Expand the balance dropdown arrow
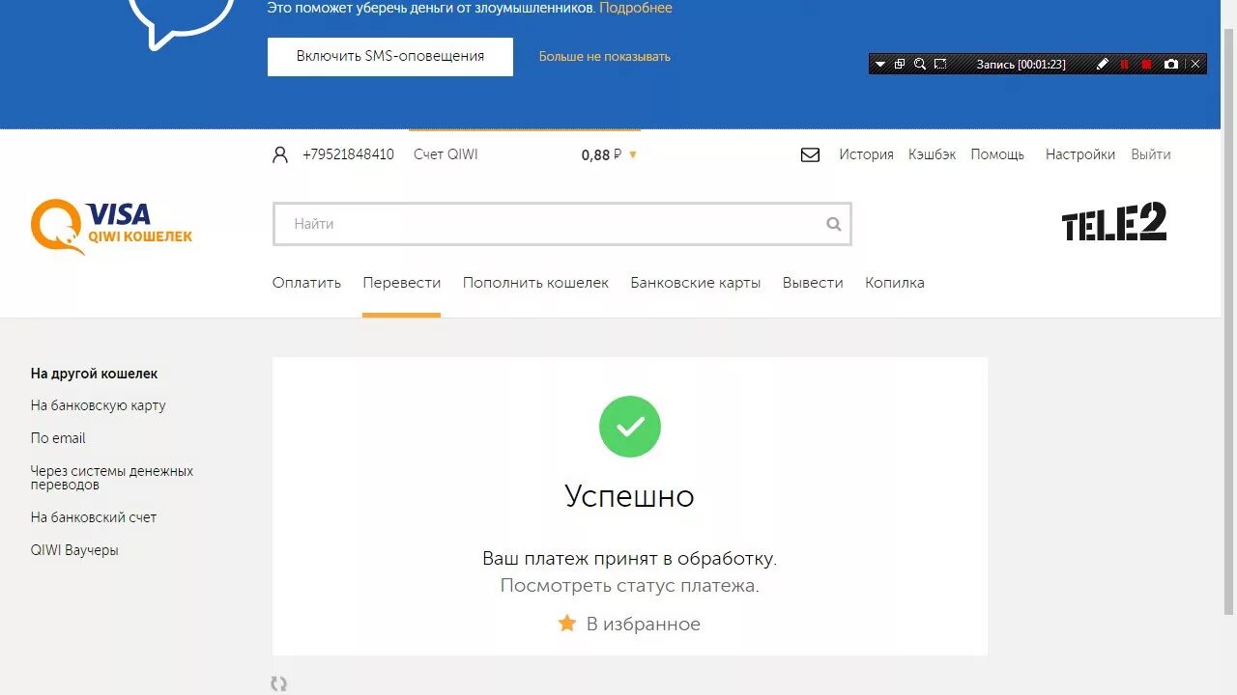This screenshot has height=695, width=1237. pos(633,154)
